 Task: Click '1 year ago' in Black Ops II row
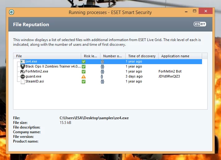[134, 66]
